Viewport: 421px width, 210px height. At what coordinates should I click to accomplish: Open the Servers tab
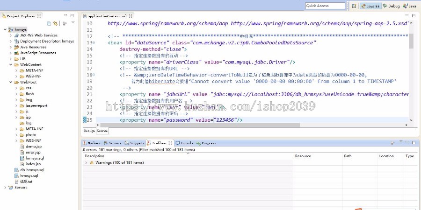tap(113, 143)
